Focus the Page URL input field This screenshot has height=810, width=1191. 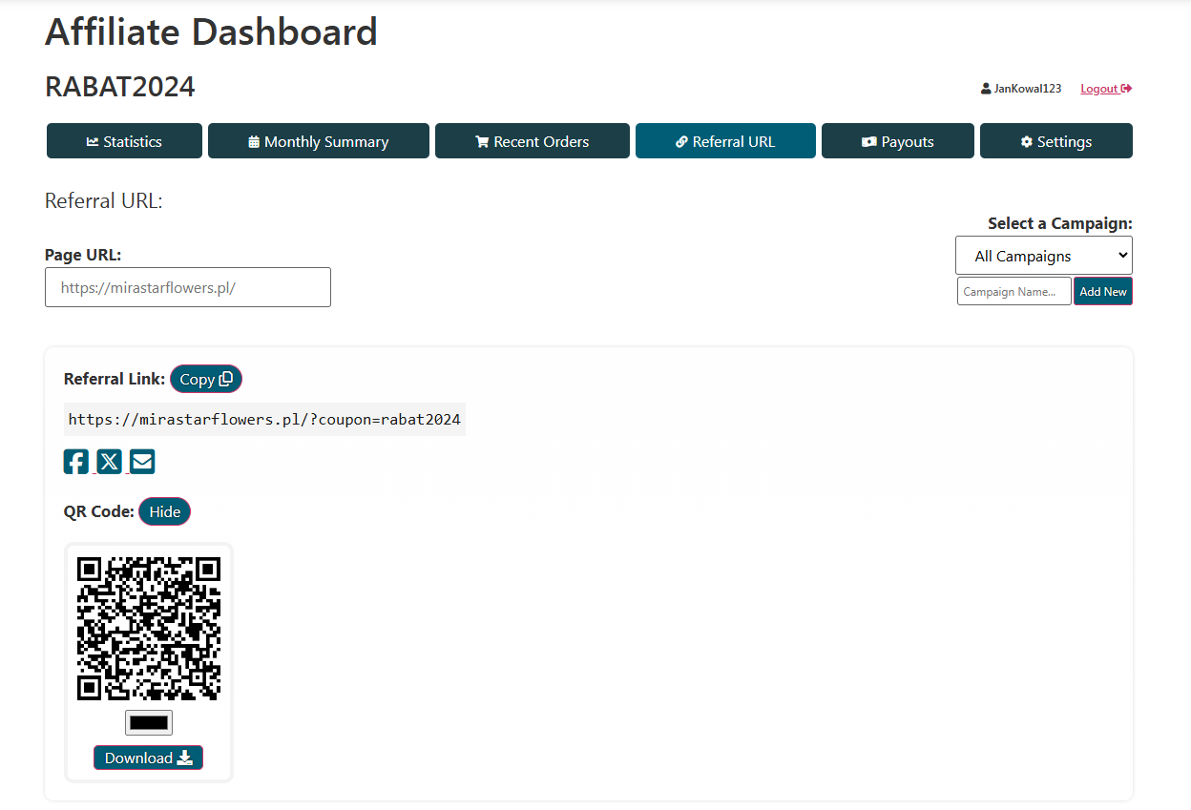tap(188, 287)
